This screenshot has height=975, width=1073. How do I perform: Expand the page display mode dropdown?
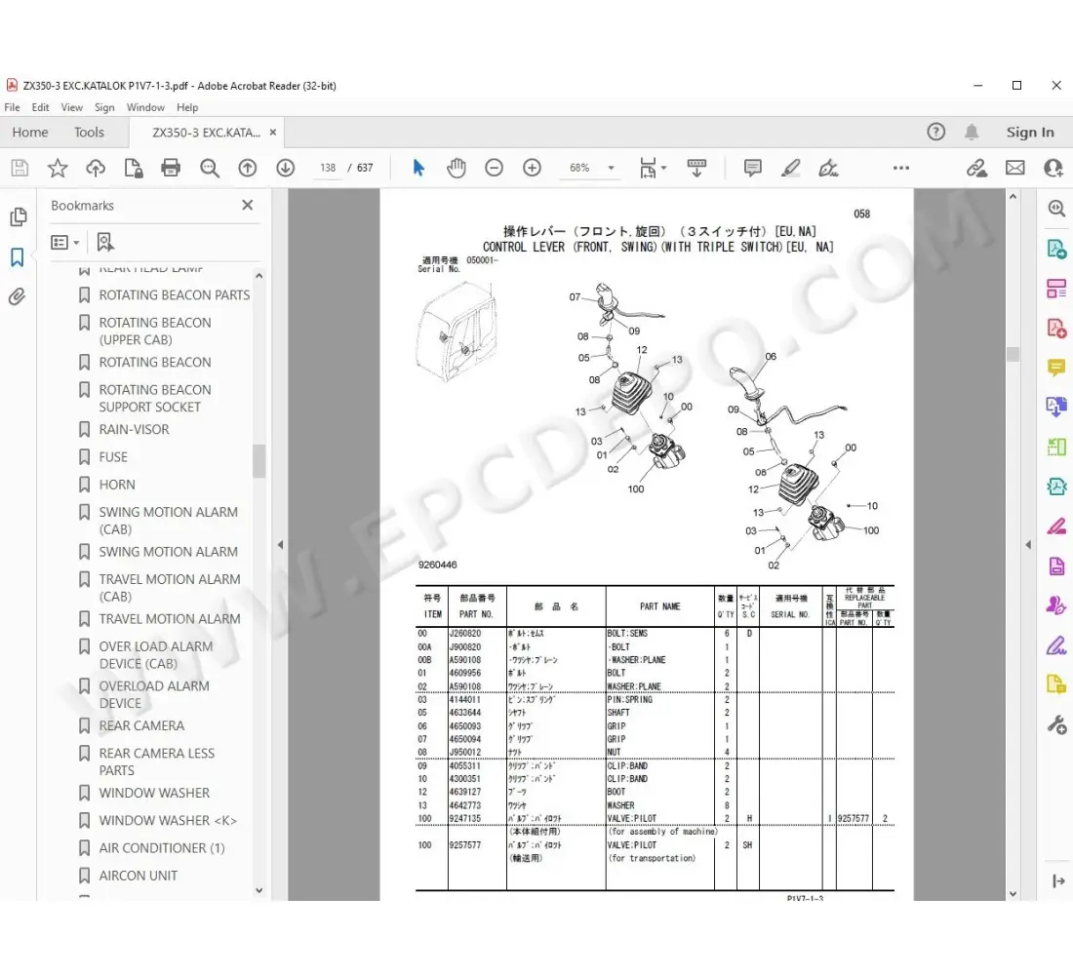664,168
